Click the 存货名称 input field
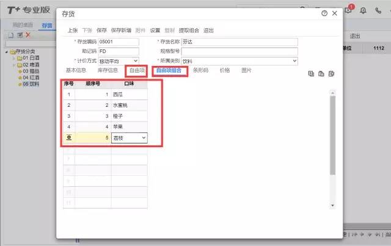 (239, 42)
